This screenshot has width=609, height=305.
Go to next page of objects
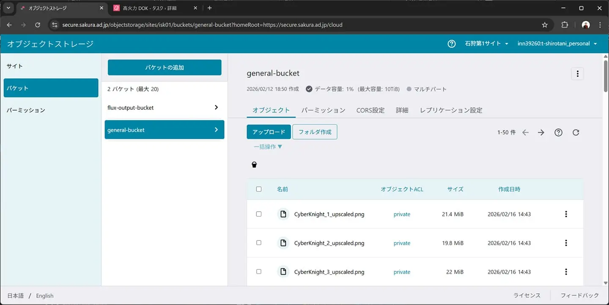pos(541,132)
